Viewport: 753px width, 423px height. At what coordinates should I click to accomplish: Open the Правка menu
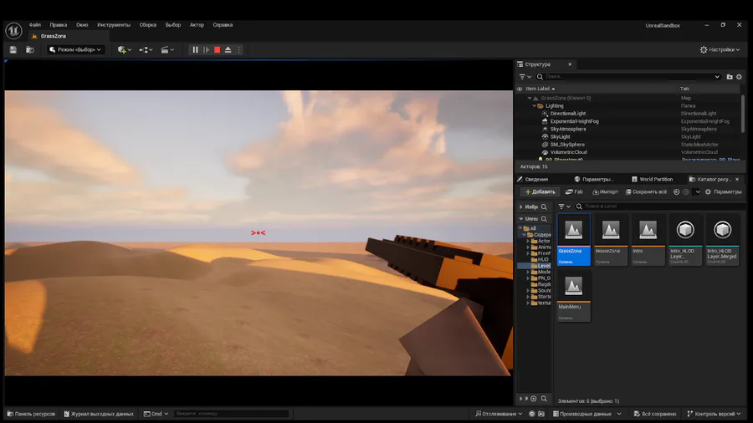(58, 25)
